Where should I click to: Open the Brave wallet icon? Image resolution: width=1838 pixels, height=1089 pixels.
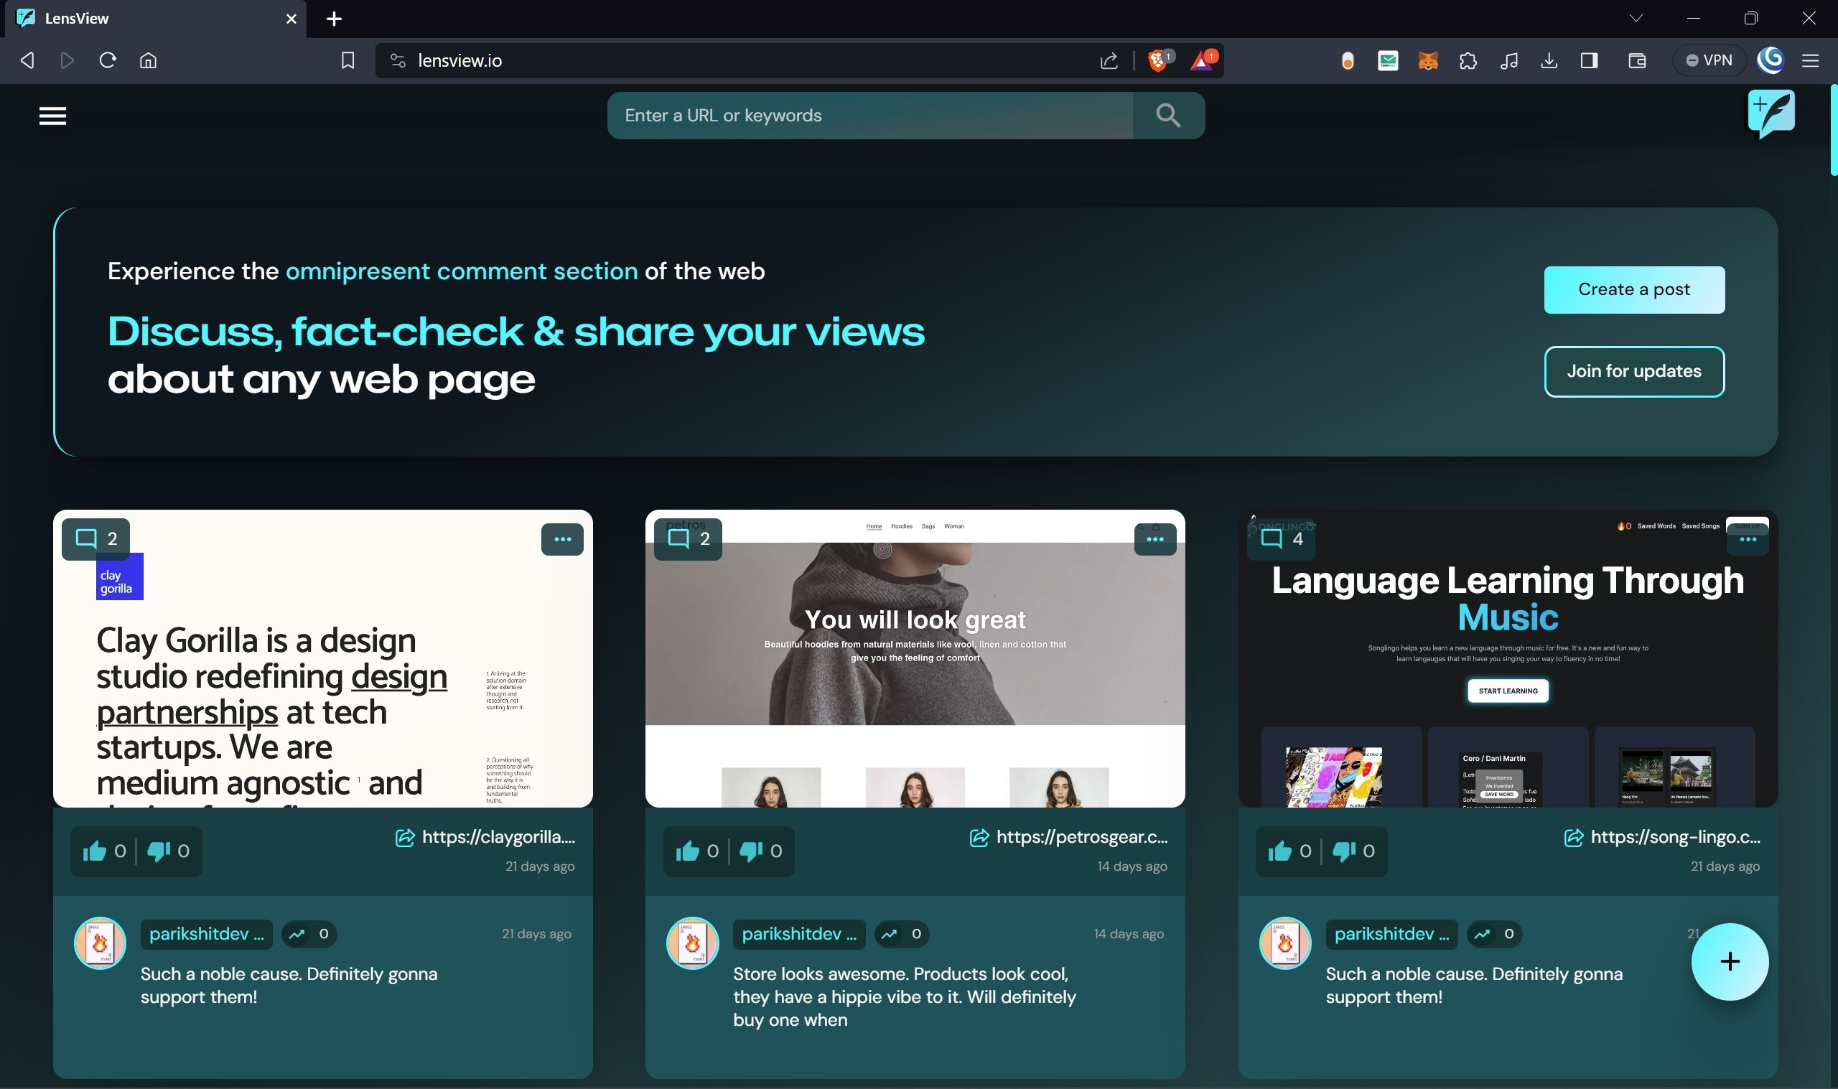coord(1637,60)
